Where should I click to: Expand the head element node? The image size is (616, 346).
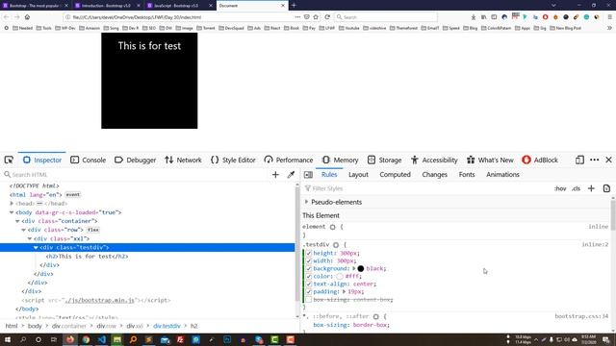click(x=12, y=204)
